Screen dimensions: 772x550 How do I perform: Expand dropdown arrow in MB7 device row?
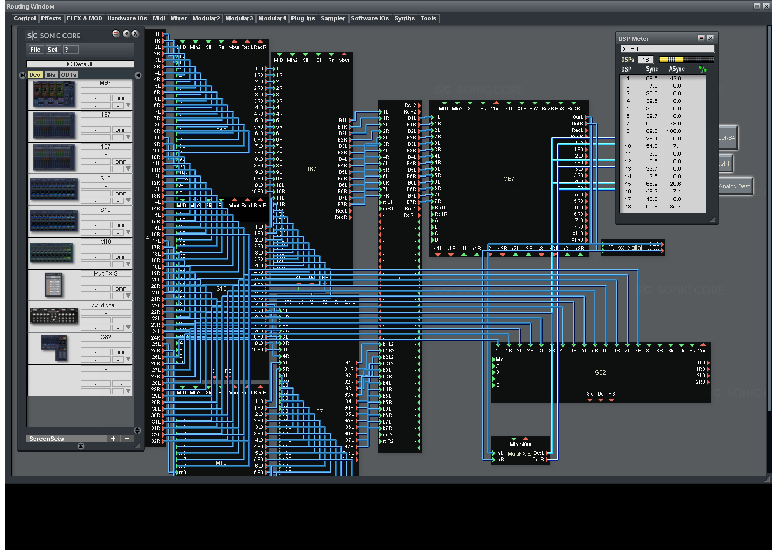pos(128,105)
